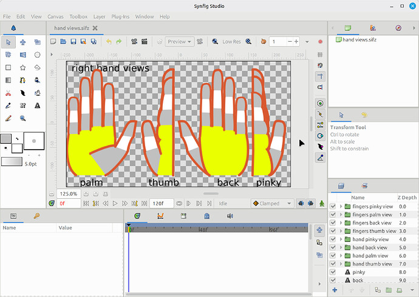Seek to the end of animation

tap(145, 204)
